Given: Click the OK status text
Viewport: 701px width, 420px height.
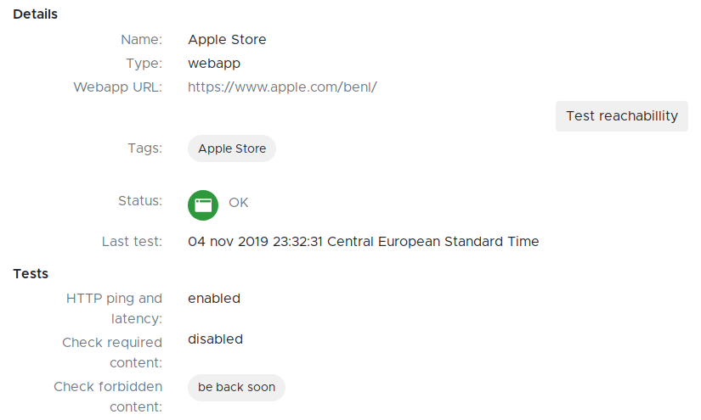Looking at the screenshot, I should click(239, 203).
